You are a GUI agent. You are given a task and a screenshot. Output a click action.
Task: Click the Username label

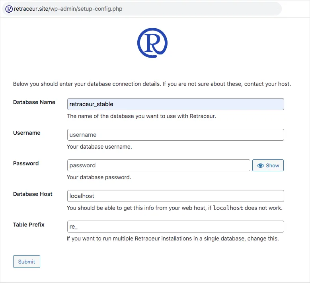pos(27,133)
